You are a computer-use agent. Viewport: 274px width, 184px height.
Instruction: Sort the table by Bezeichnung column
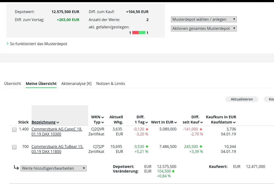click(x=45, y=122)
